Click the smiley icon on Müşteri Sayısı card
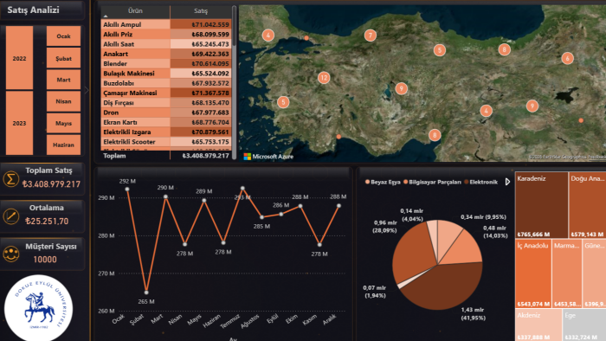 coord(10,254)
